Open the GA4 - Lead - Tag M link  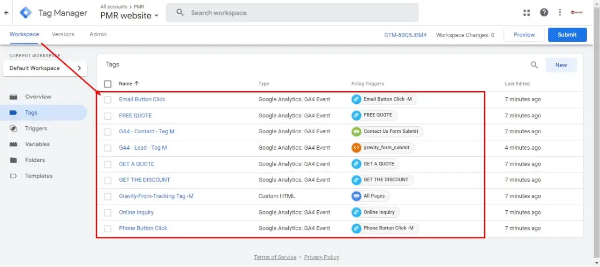point(143,147)
